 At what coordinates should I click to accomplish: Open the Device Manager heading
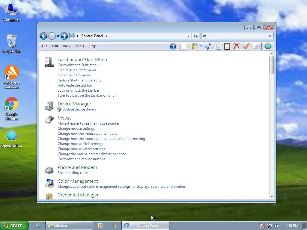click(74, 104)
